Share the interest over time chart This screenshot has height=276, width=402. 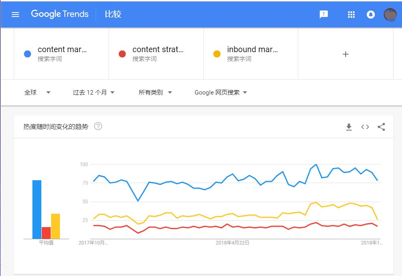[x=381, y=127]
